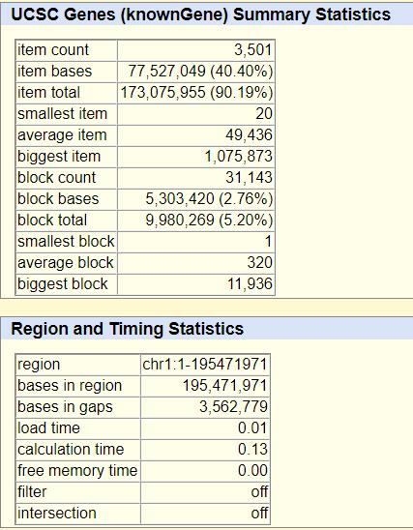413x530 pixels.
Task: Click the 'free memory time' label
Action: pyautogui.click(x=77, y=471)
